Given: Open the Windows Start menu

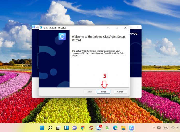Looking at the screenshot, I should click(x=42, y=128).
